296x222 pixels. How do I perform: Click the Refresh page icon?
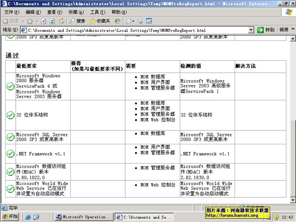coord(52,21)
